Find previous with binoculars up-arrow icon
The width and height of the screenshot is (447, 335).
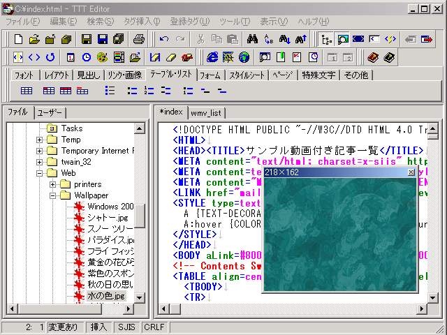(301, 39)
